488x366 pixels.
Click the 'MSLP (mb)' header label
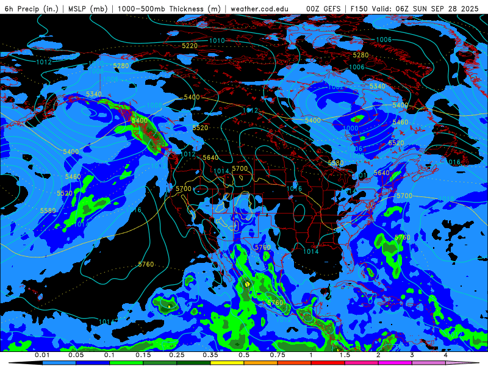(x=88, y=9)
